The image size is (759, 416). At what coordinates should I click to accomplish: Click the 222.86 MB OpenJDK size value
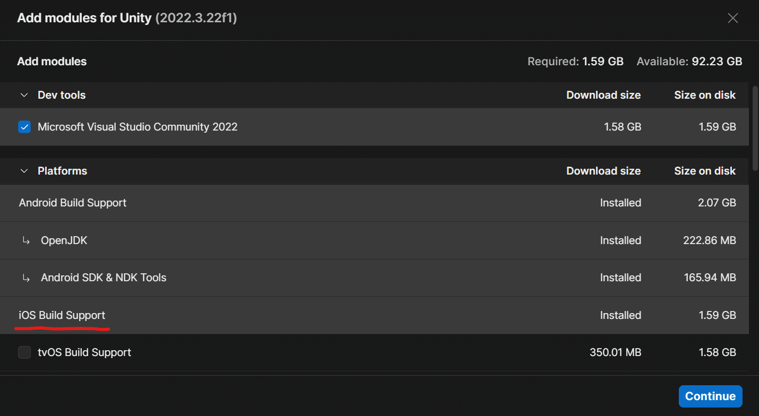[710, 240]
